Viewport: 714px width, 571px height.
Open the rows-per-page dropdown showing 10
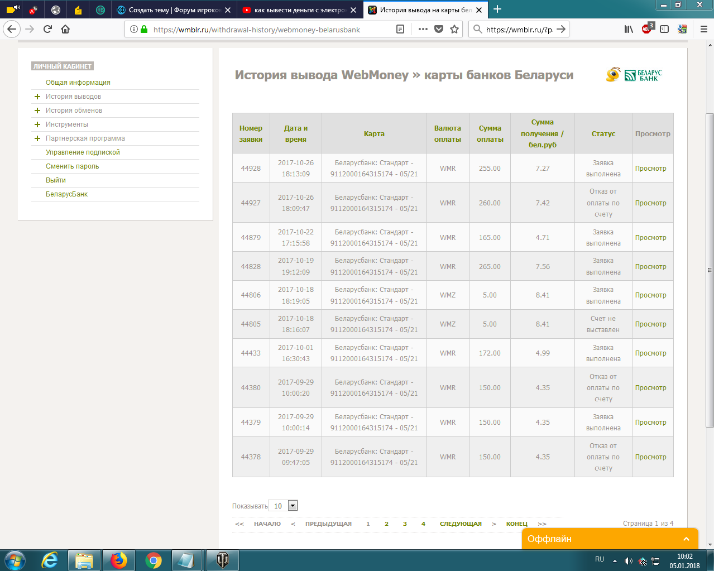click(293, 506)
